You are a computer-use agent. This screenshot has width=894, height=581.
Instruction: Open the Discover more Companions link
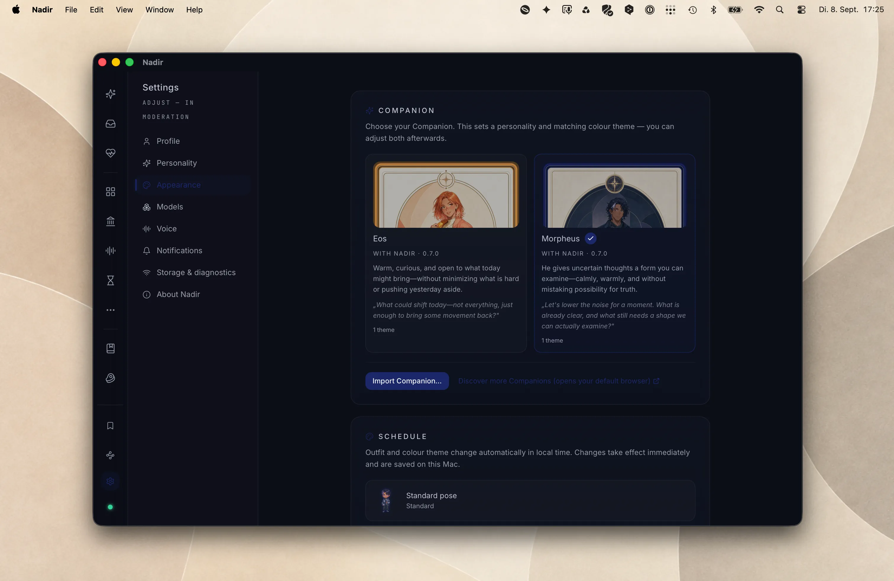coord(558,381)
